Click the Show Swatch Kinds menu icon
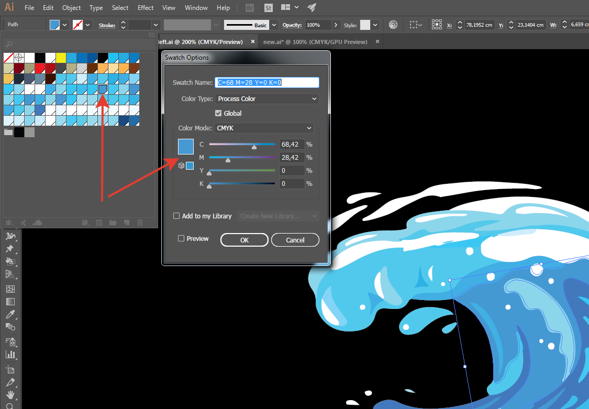589x409 pixels. coord(86,223)
